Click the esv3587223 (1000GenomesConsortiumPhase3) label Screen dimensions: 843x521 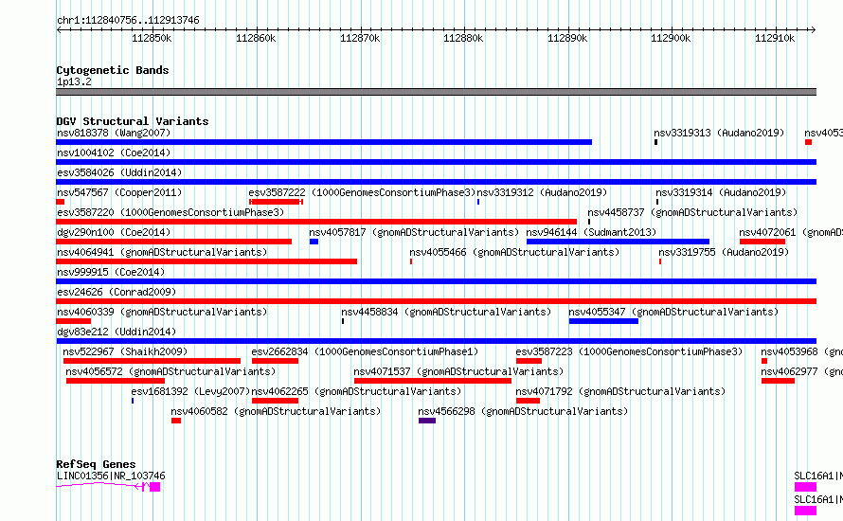(x=629, y=351)
